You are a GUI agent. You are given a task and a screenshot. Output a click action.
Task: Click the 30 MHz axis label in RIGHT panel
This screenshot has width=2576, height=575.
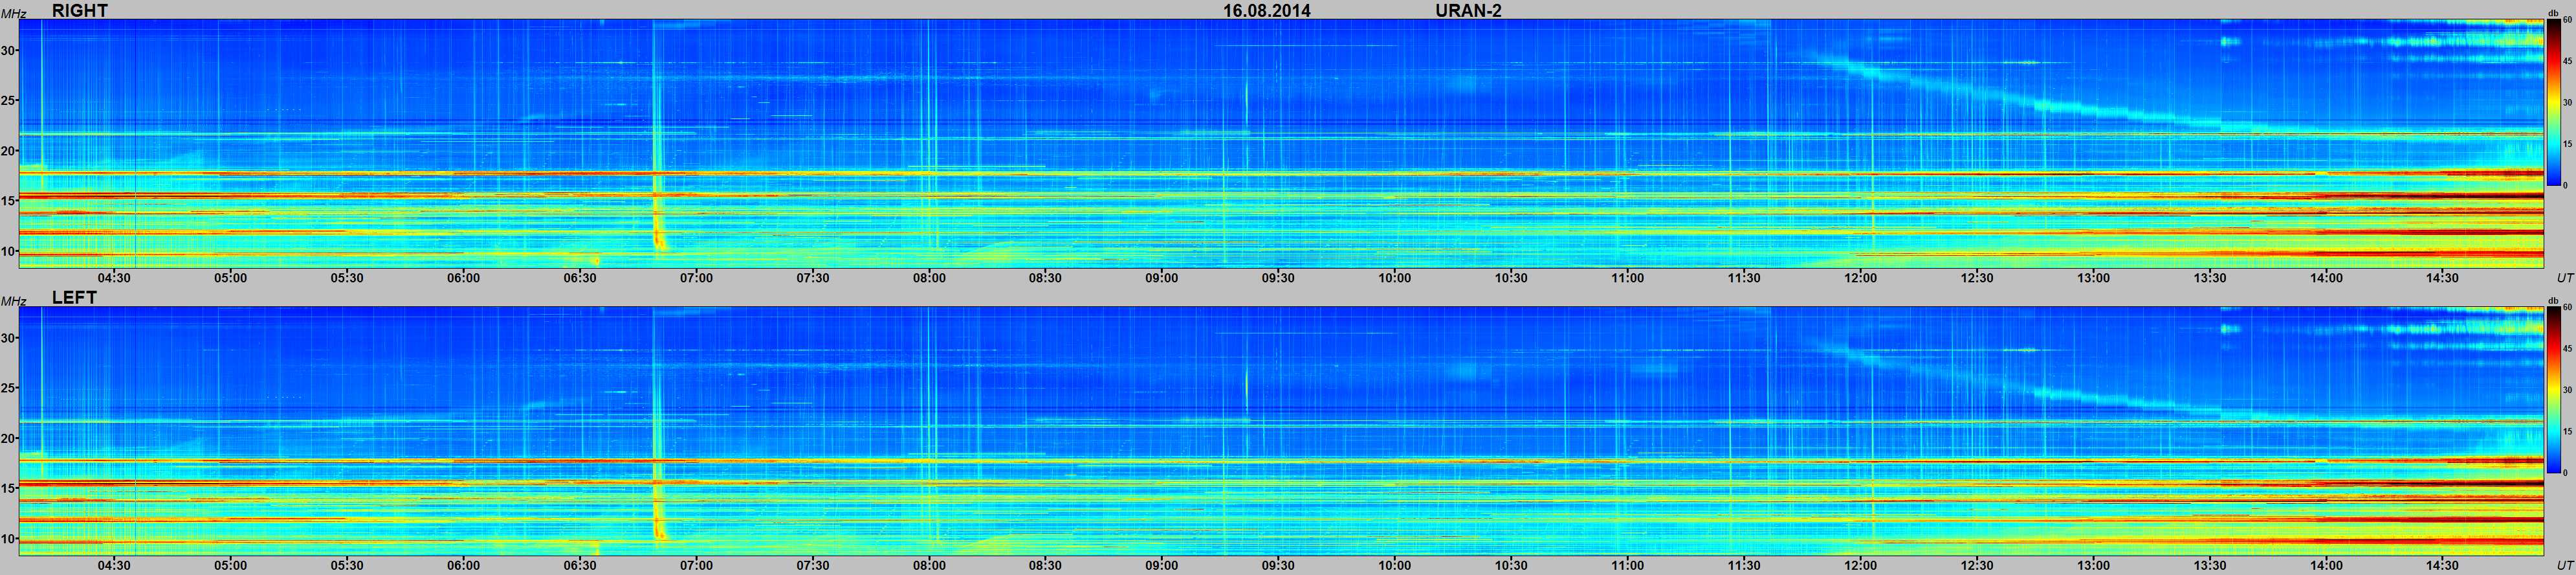(9, 51)
